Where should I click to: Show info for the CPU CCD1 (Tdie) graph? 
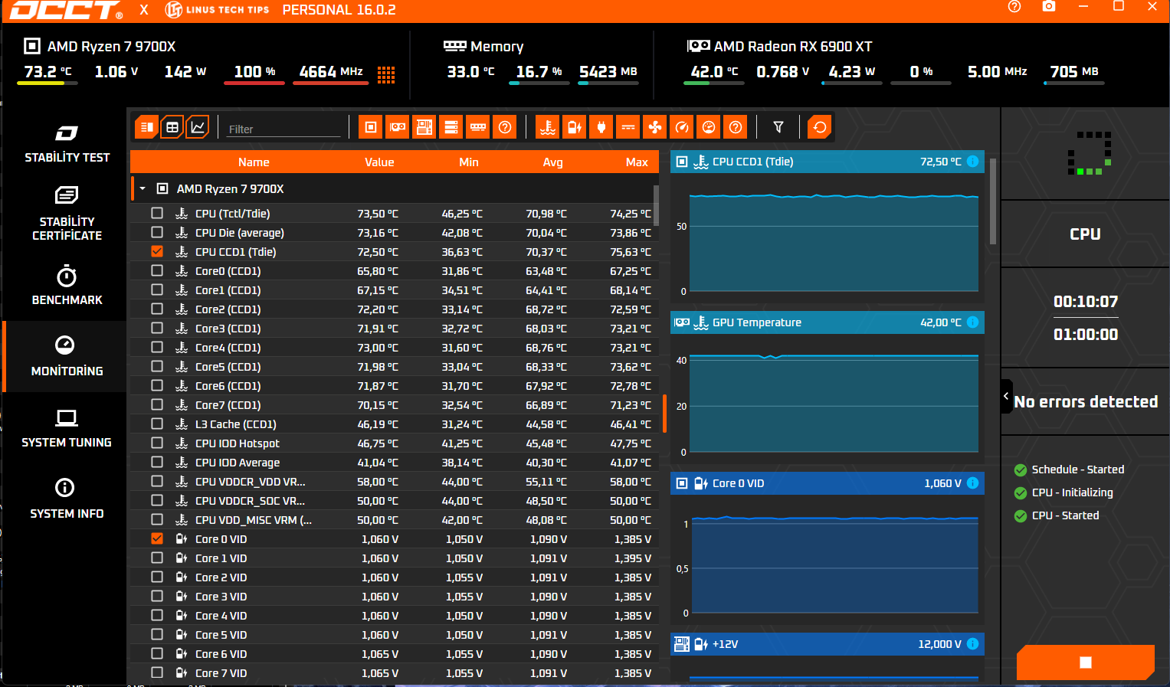(972, 162)
